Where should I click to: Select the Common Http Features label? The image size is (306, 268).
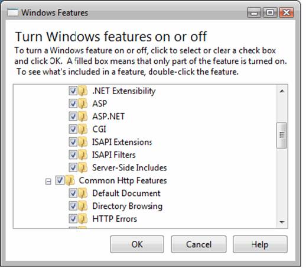click(123, 180)
